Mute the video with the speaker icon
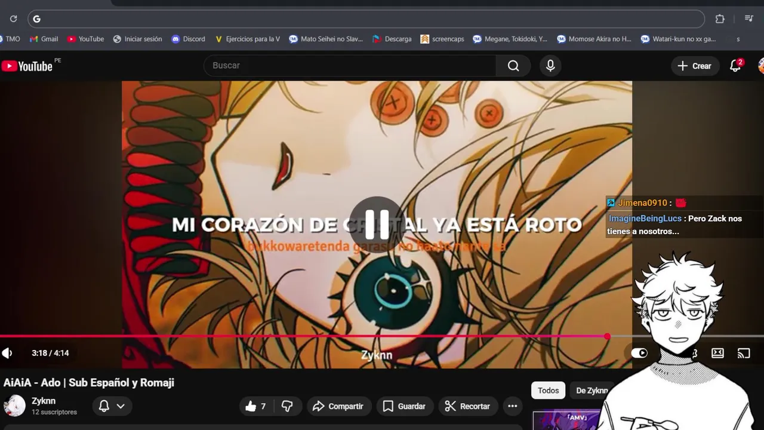Screen dimensions: 764x430 7,353
